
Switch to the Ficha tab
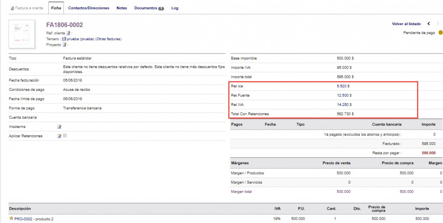pos(56,8)
